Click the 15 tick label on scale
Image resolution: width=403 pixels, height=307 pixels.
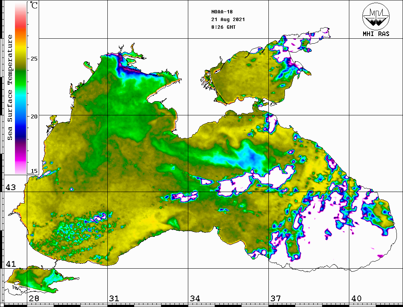[x=34, y=171]
